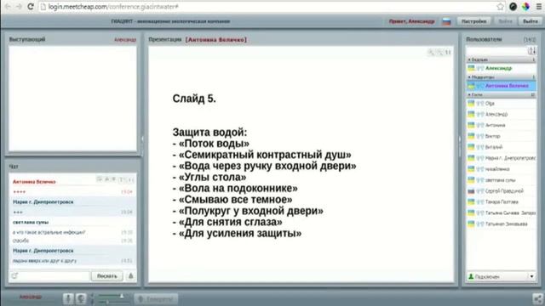This screenshot has width=545, height=306.
Task: Open the Подключен status dropdown
Action: click(531, 276)
